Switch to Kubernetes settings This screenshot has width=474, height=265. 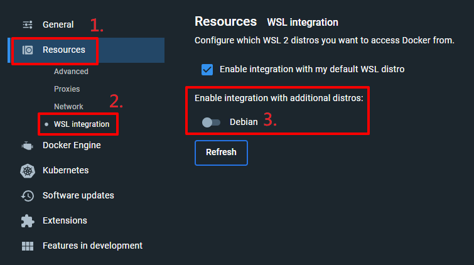pos(65,171)
